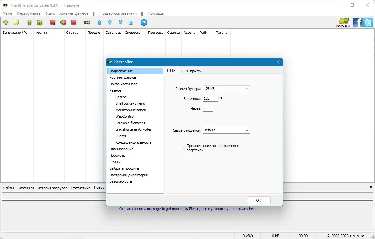The width and height of the screenshot is (375, 239).
Task: Click the Прогресс column header
Action: 155,33
